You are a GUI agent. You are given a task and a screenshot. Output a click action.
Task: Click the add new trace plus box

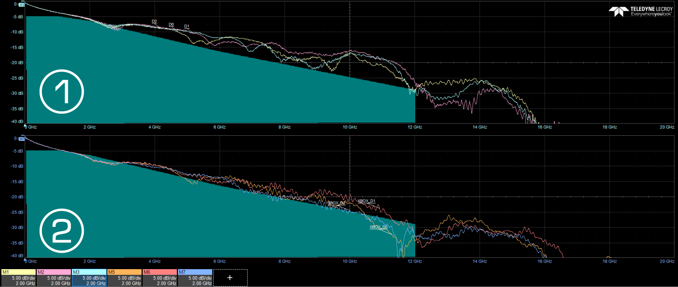click(x=230, y=278)
